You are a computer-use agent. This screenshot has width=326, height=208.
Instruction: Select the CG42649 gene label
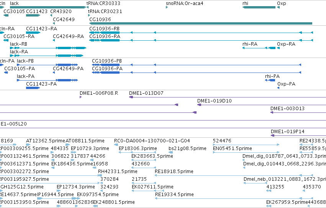point(64,19)
